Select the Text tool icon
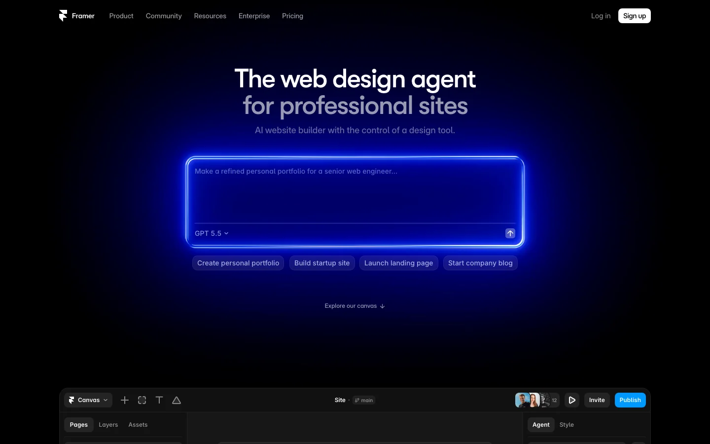 (x=159, y=400)
